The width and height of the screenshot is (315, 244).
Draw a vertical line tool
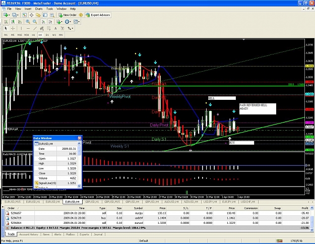pos(21,28)
